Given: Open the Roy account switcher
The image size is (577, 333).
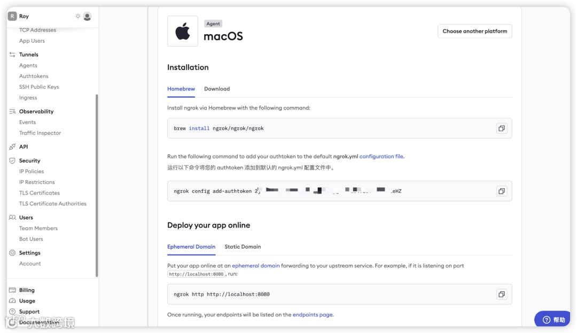Looking at the screenshot, I should 24,17.
